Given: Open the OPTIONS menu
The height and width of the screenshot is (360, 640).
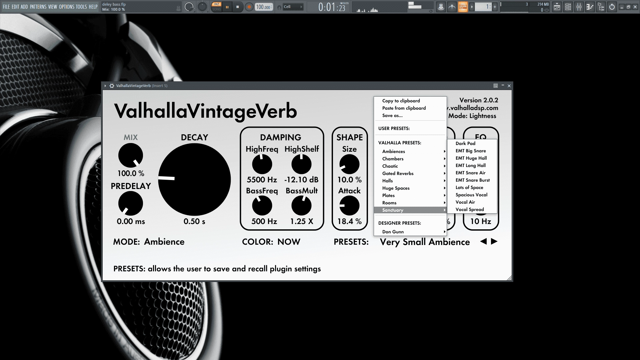Looking at the screenshot, I should (66, 7).
